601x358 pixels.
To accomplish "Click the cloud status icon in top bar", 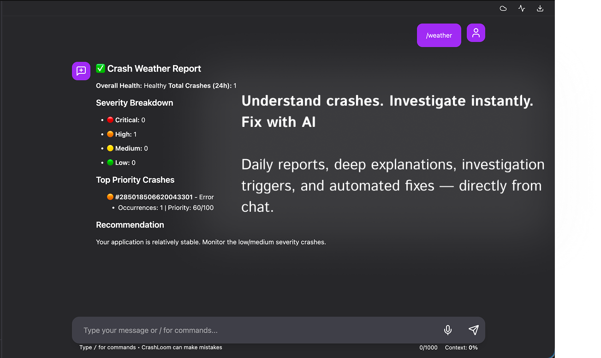I will [503, 8].
